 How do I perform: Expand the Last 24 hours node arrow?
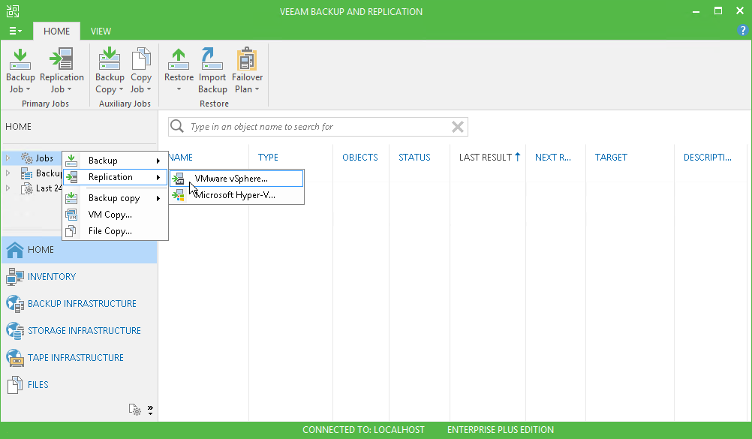[x=8, y=188]
